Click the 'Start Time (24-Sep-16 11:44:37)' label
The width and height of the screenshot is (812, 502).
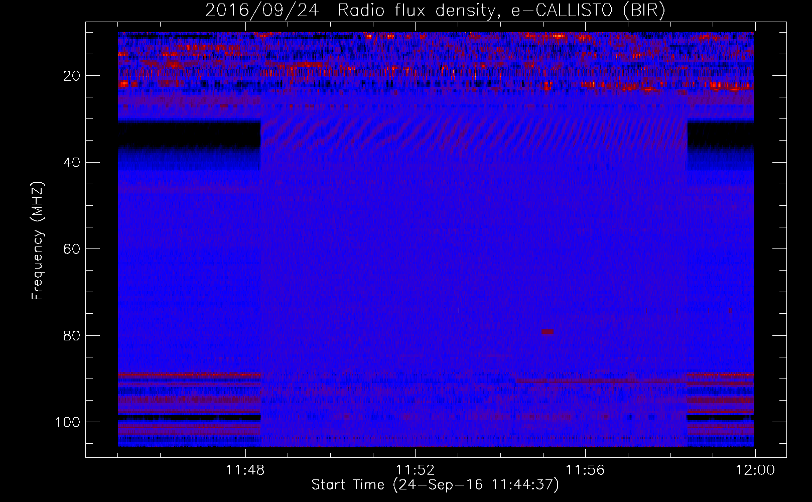point(435,485)
